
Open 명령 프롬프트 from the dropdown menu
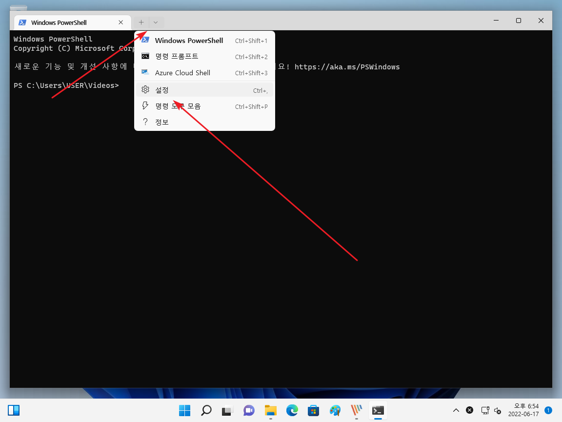[x=204, y=57]
